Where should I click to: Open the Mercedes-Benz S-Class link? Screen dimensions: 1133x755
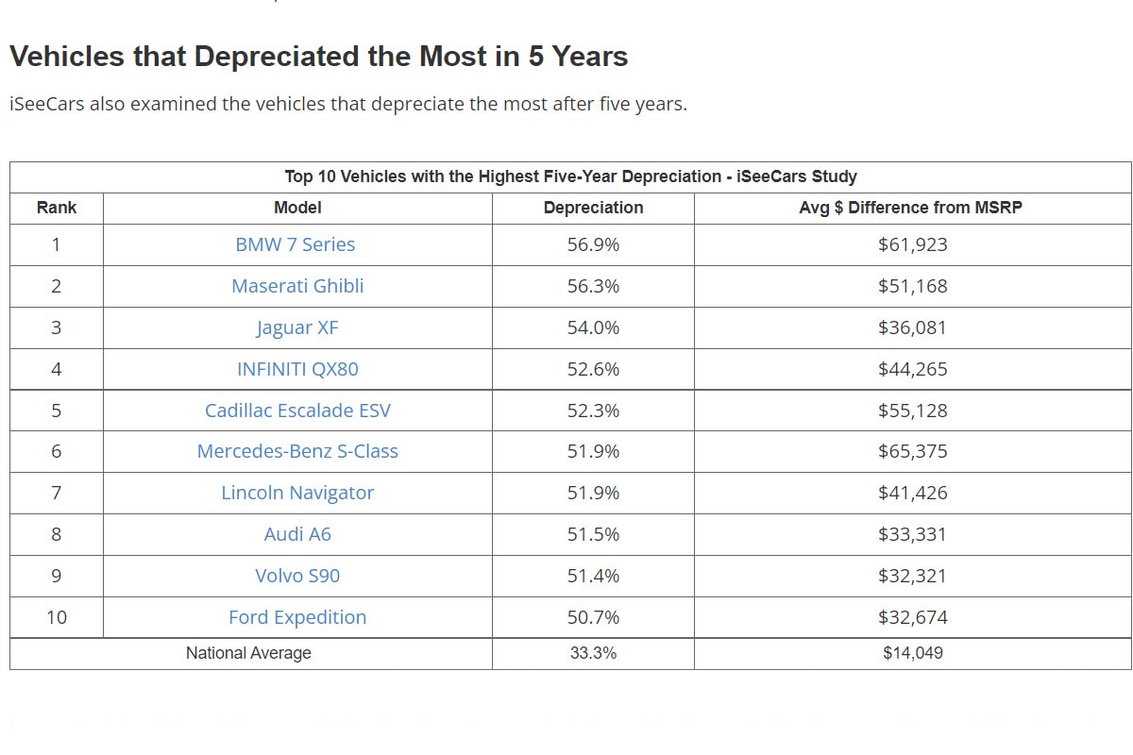click(x=297, y=451)
